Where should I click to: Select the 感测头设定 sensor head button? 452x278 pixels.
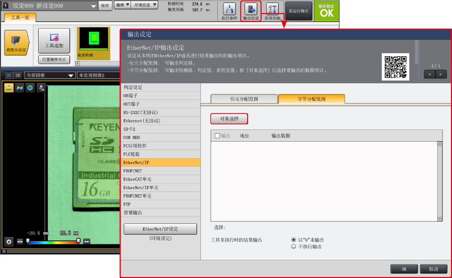pos(17,42)
